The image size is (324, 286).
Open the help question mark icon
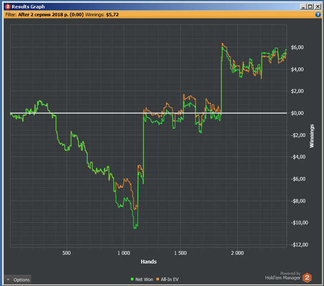318,14
